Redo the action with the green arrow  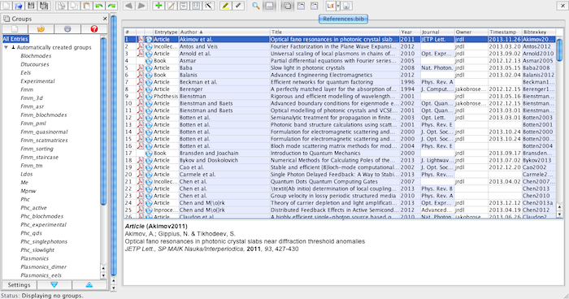coord(111,6)
